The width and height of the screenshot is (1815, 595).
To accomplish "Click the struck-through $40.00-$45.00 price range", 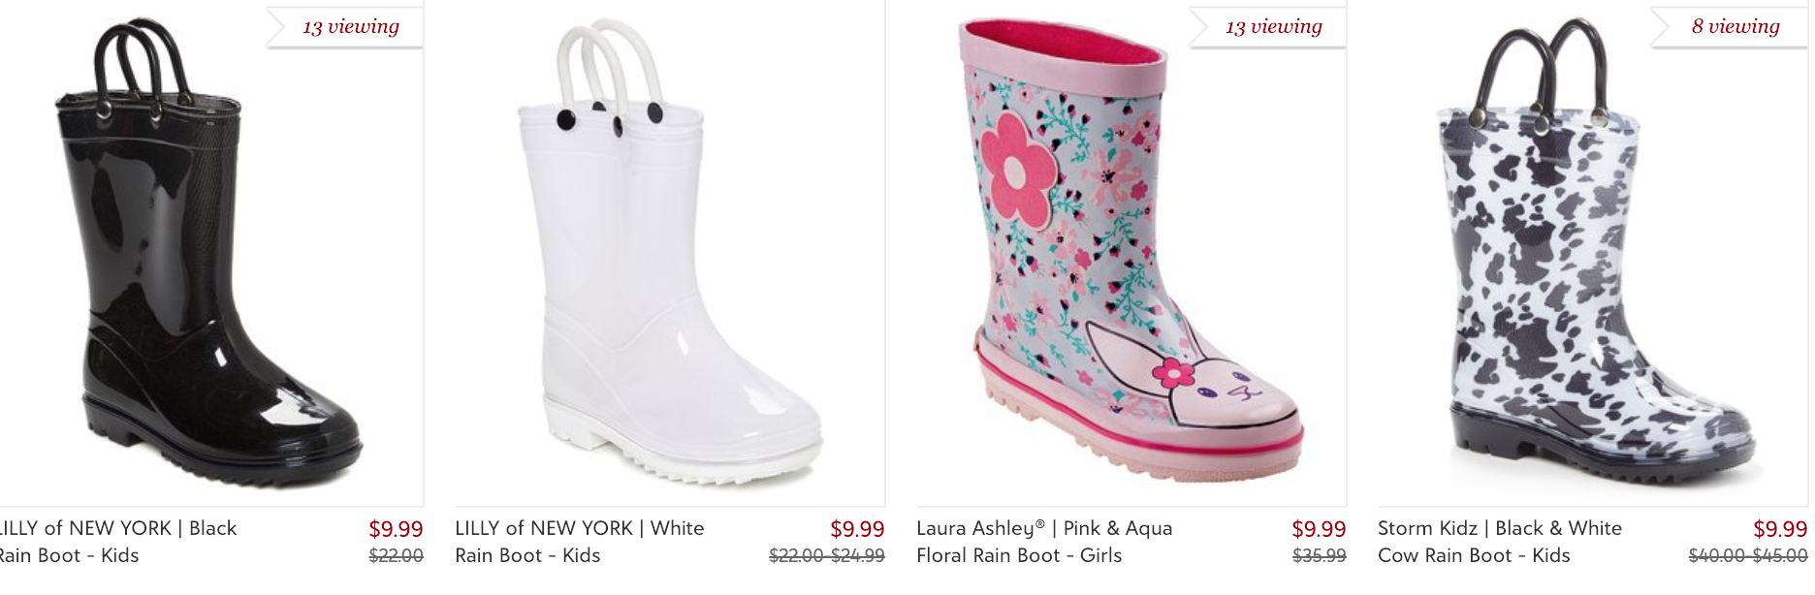I will point(1748,556).
